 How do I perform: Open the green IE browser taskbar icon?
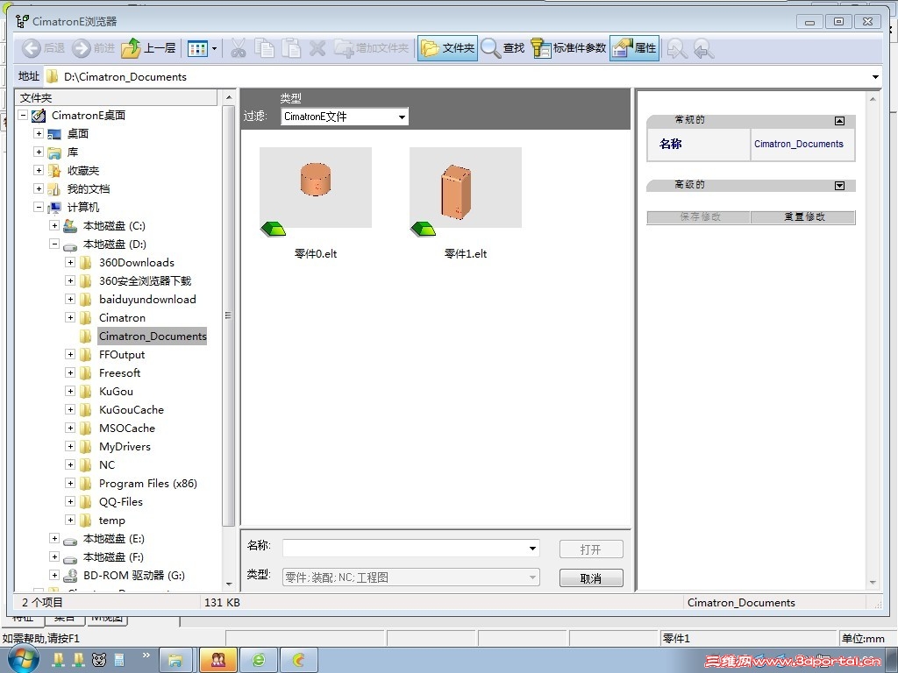(x=259, y=661)
